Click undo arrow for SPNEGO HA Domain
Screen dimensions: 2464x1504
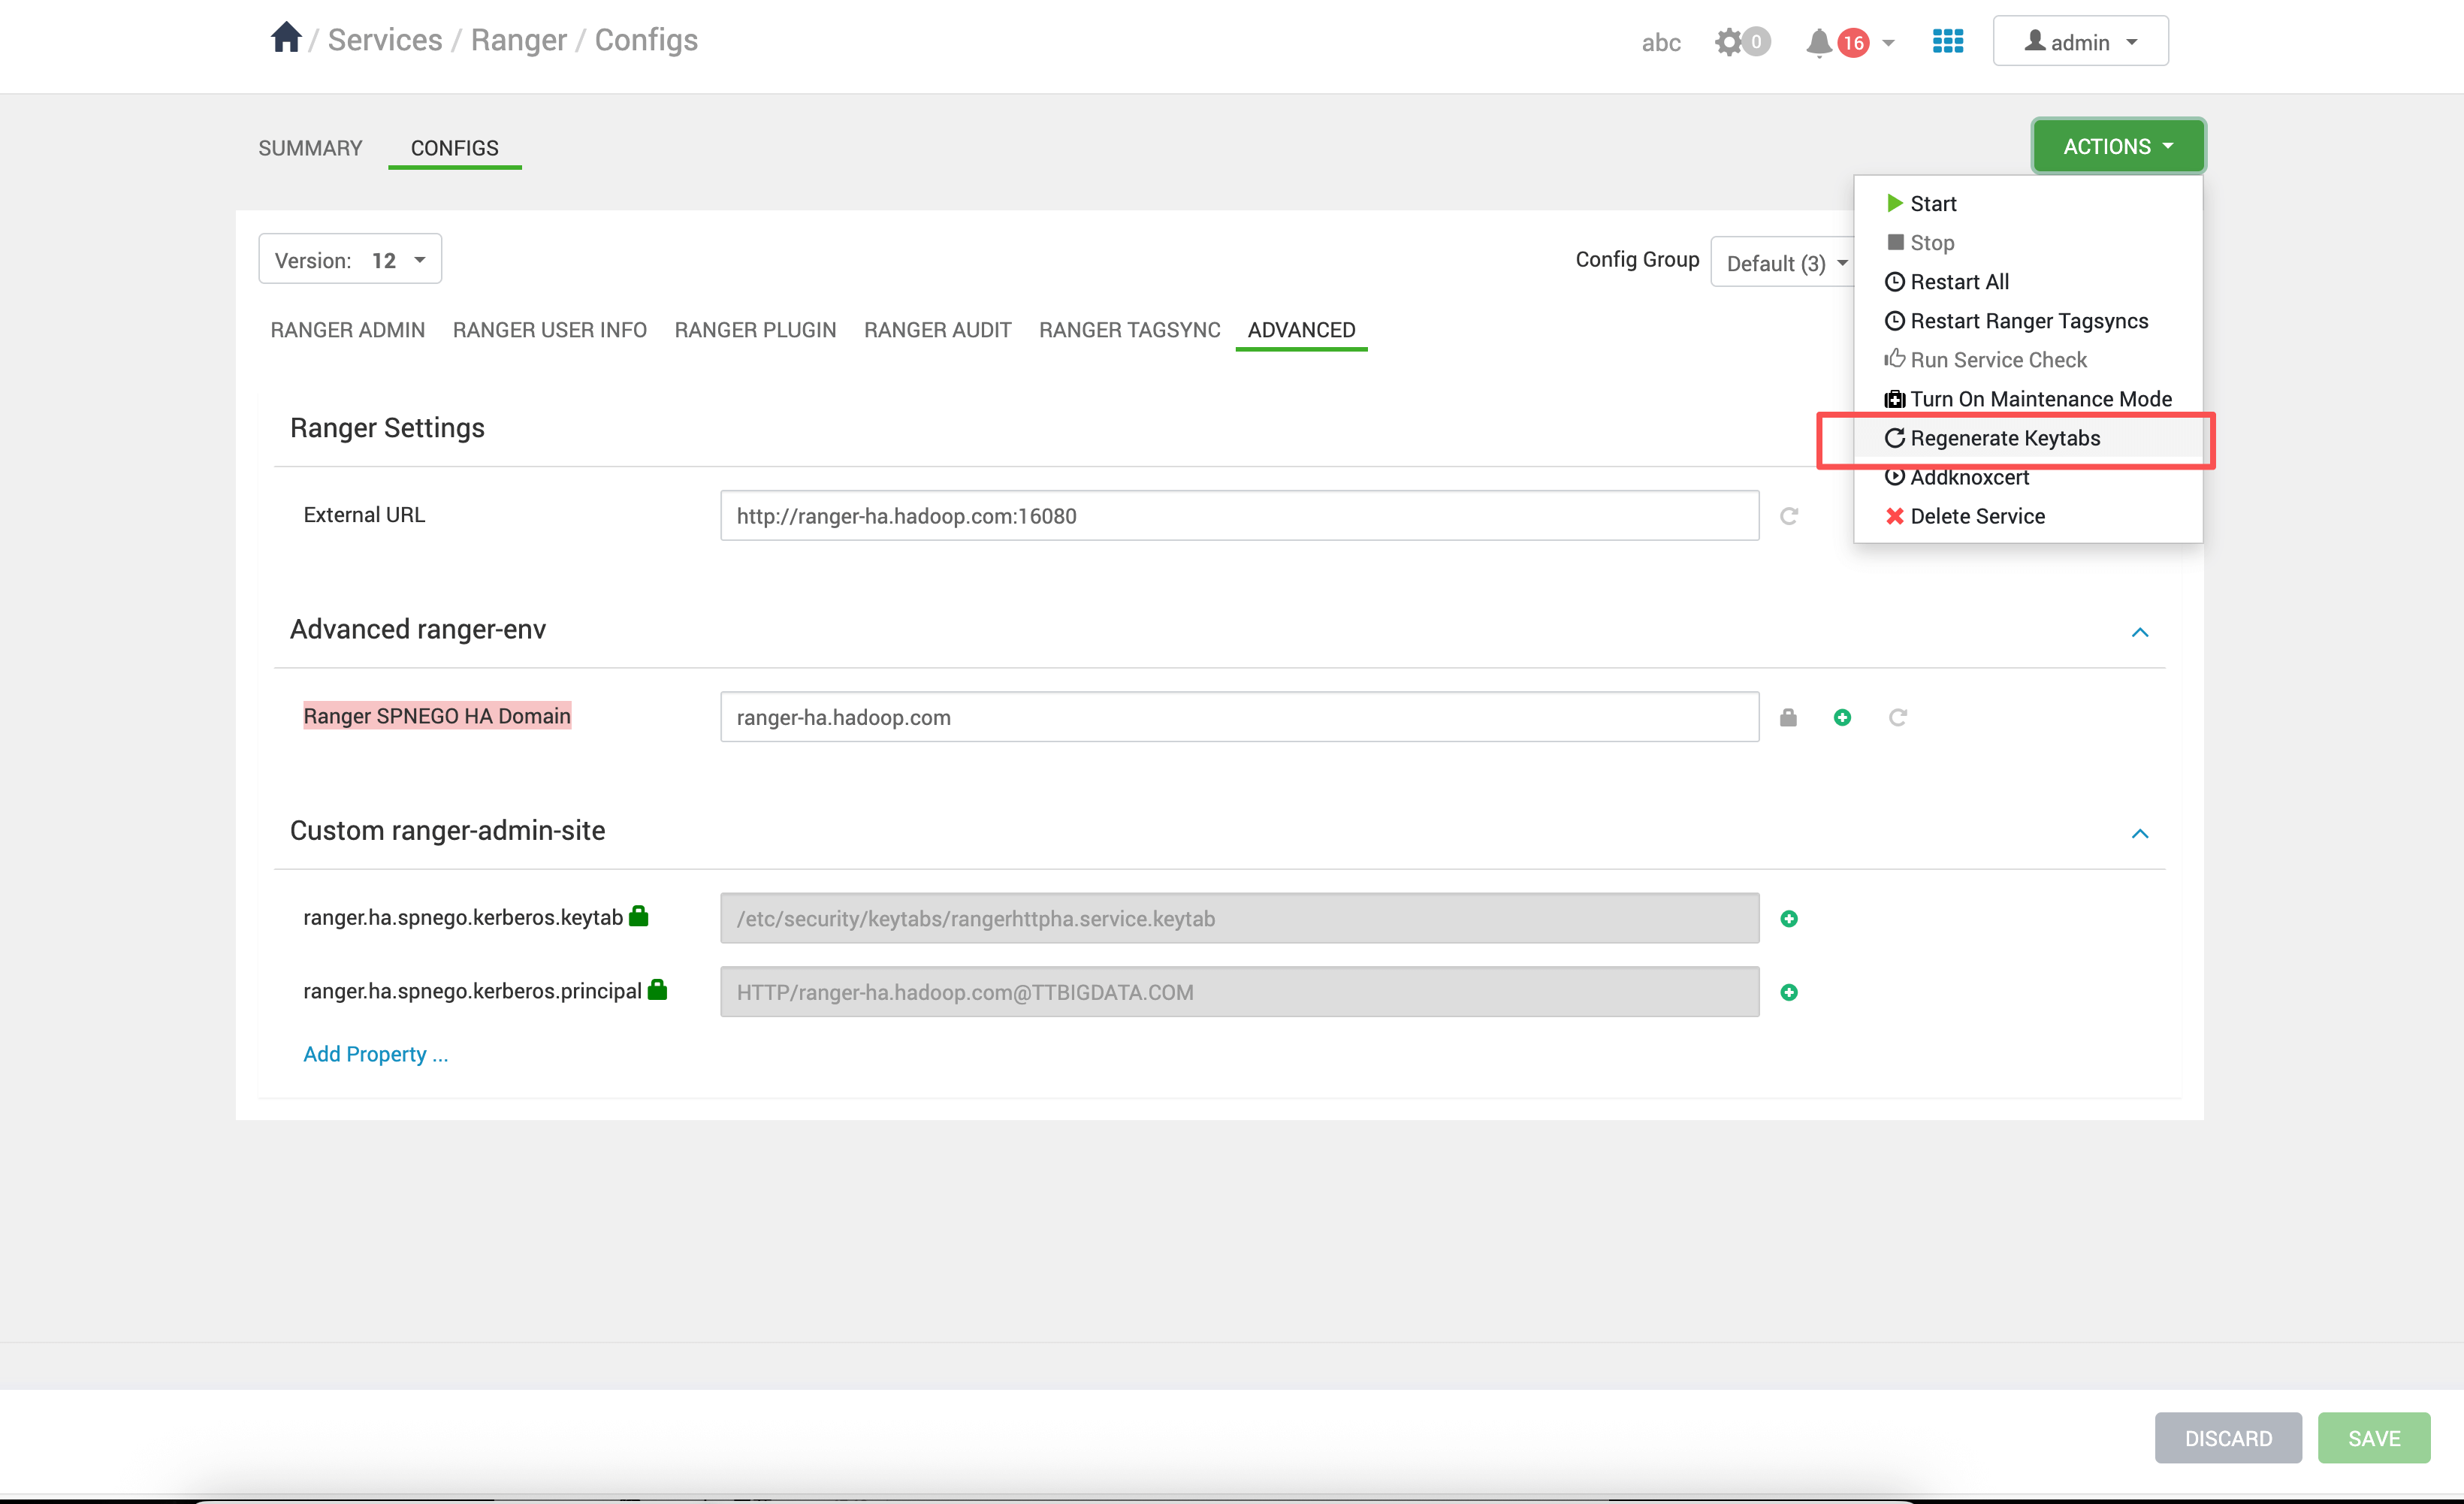point(1897,717)
